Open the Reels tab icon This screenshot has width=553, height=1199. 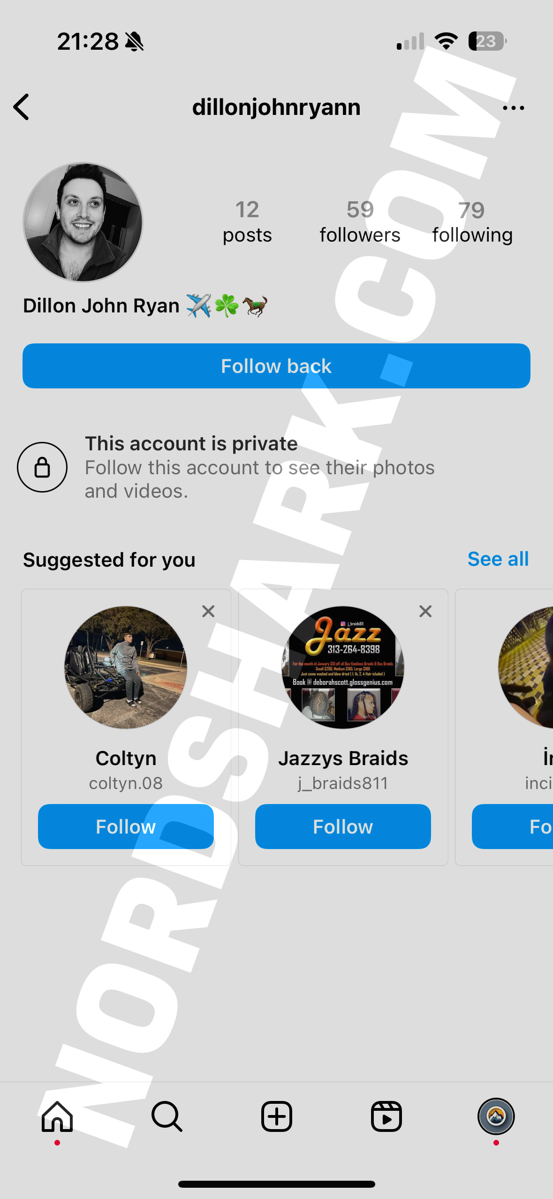[386, 1116]
